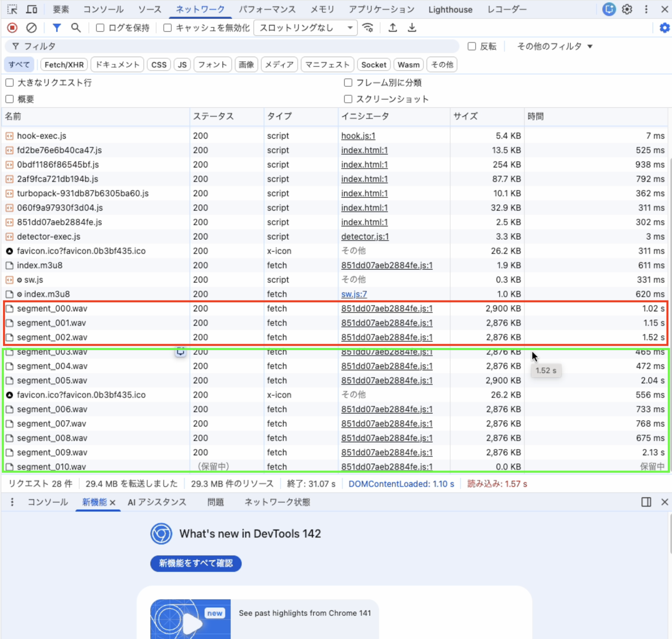The image size is (672, 639).
Task: Select the 0bdf1186f86545bf.js request row
Action: tap(335, 165)
